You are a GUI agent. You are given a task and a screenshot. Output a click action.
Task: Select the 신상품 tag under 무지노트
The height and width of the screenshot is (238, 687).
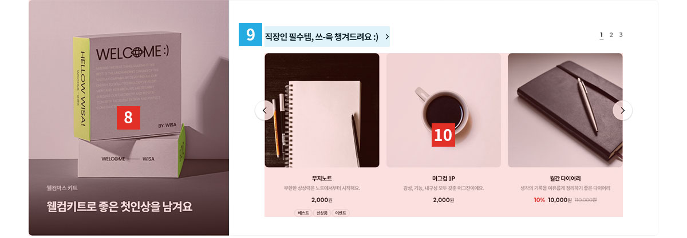322,213
